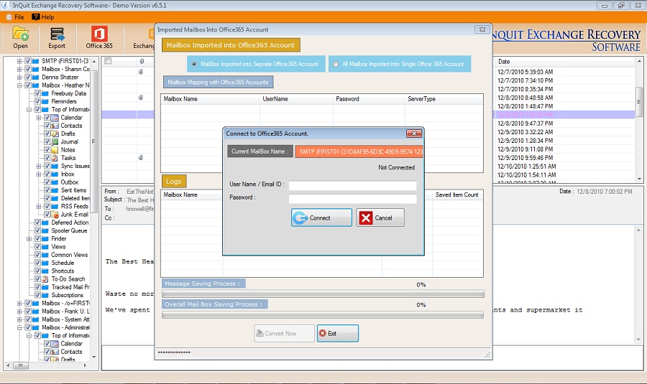The width and height of the screenshot is (647, 384).
Task: Uncheck the Dennis Shatzer checkbox
Action: [x=28, y=77]
